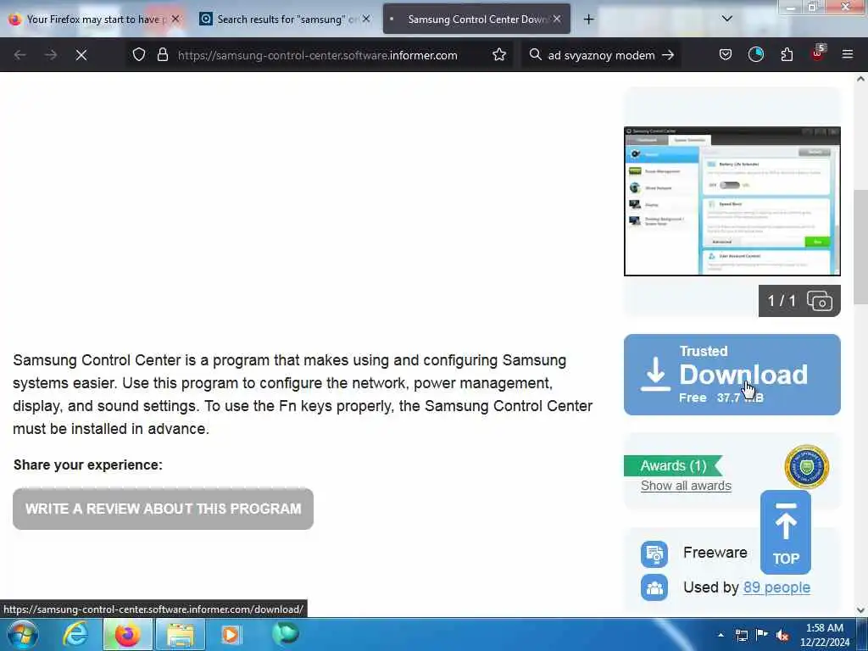The width and height of the screenshot is (868, 651).
Task: Click the page vertical scrollbar thumb
Action: click(860, 247)
